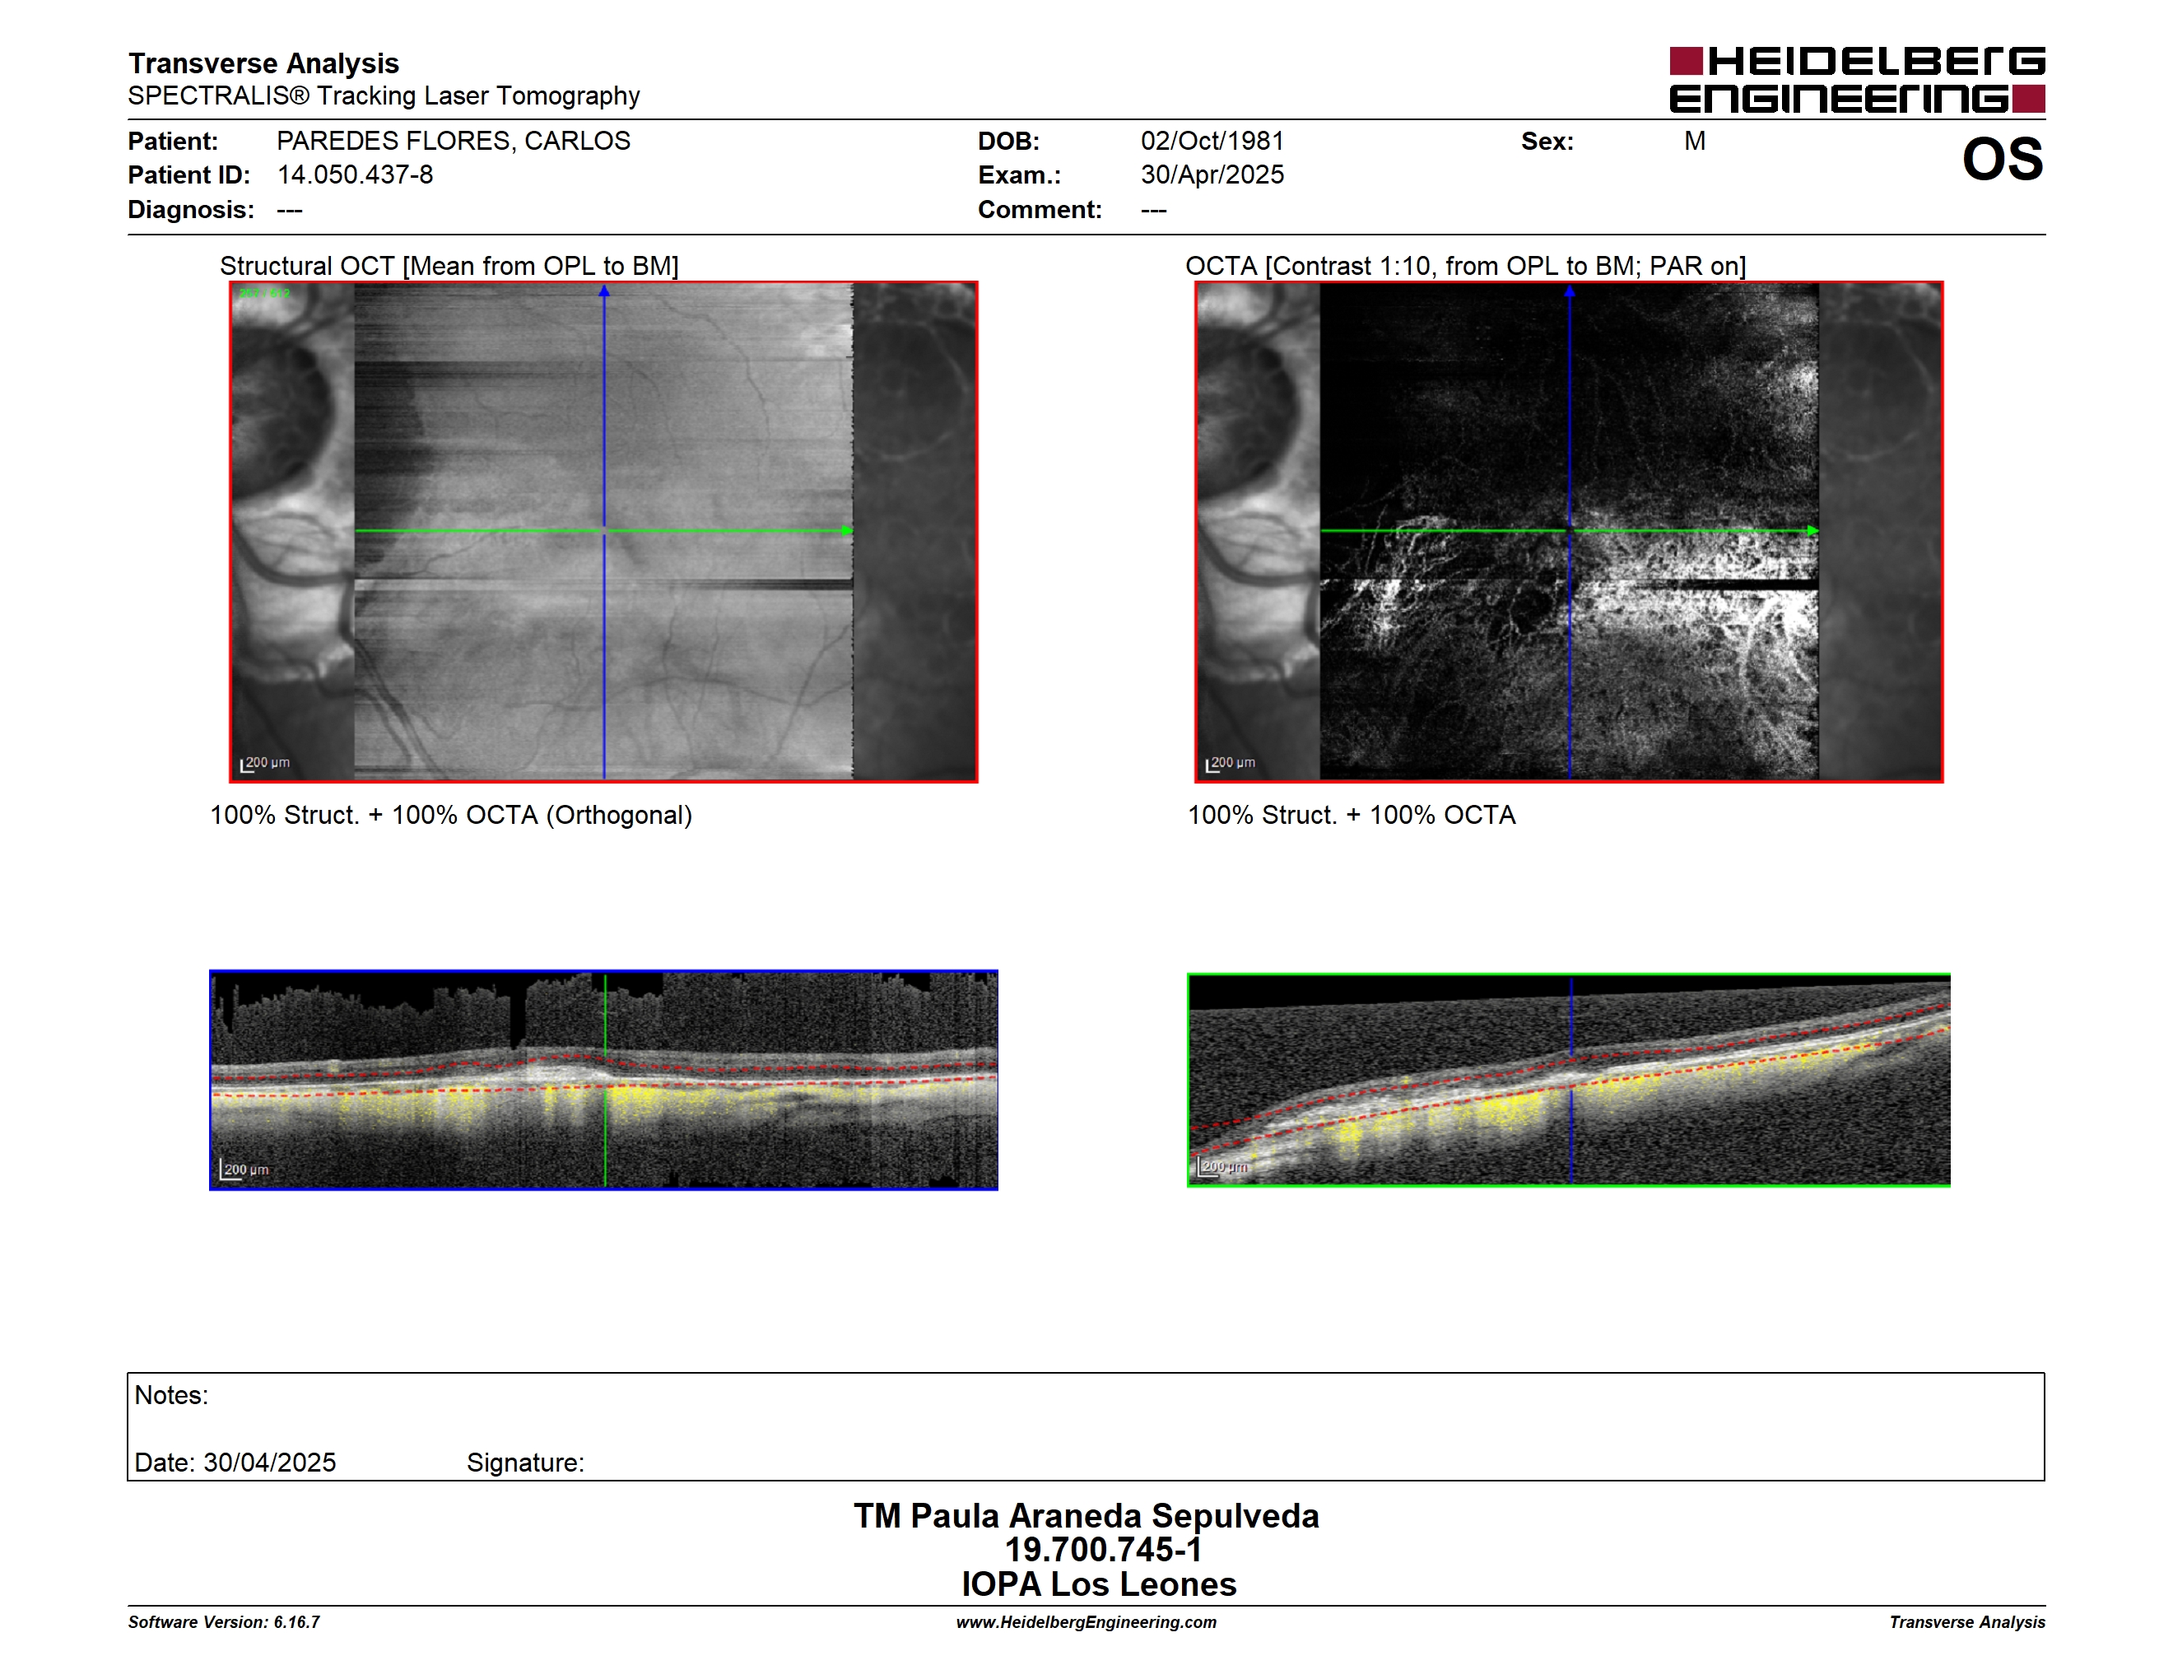Viewport: 2173px width, 1679px height.
Task: Click the TM Paula Araneda Sepulveda name
Action: pos(1086,1516)
